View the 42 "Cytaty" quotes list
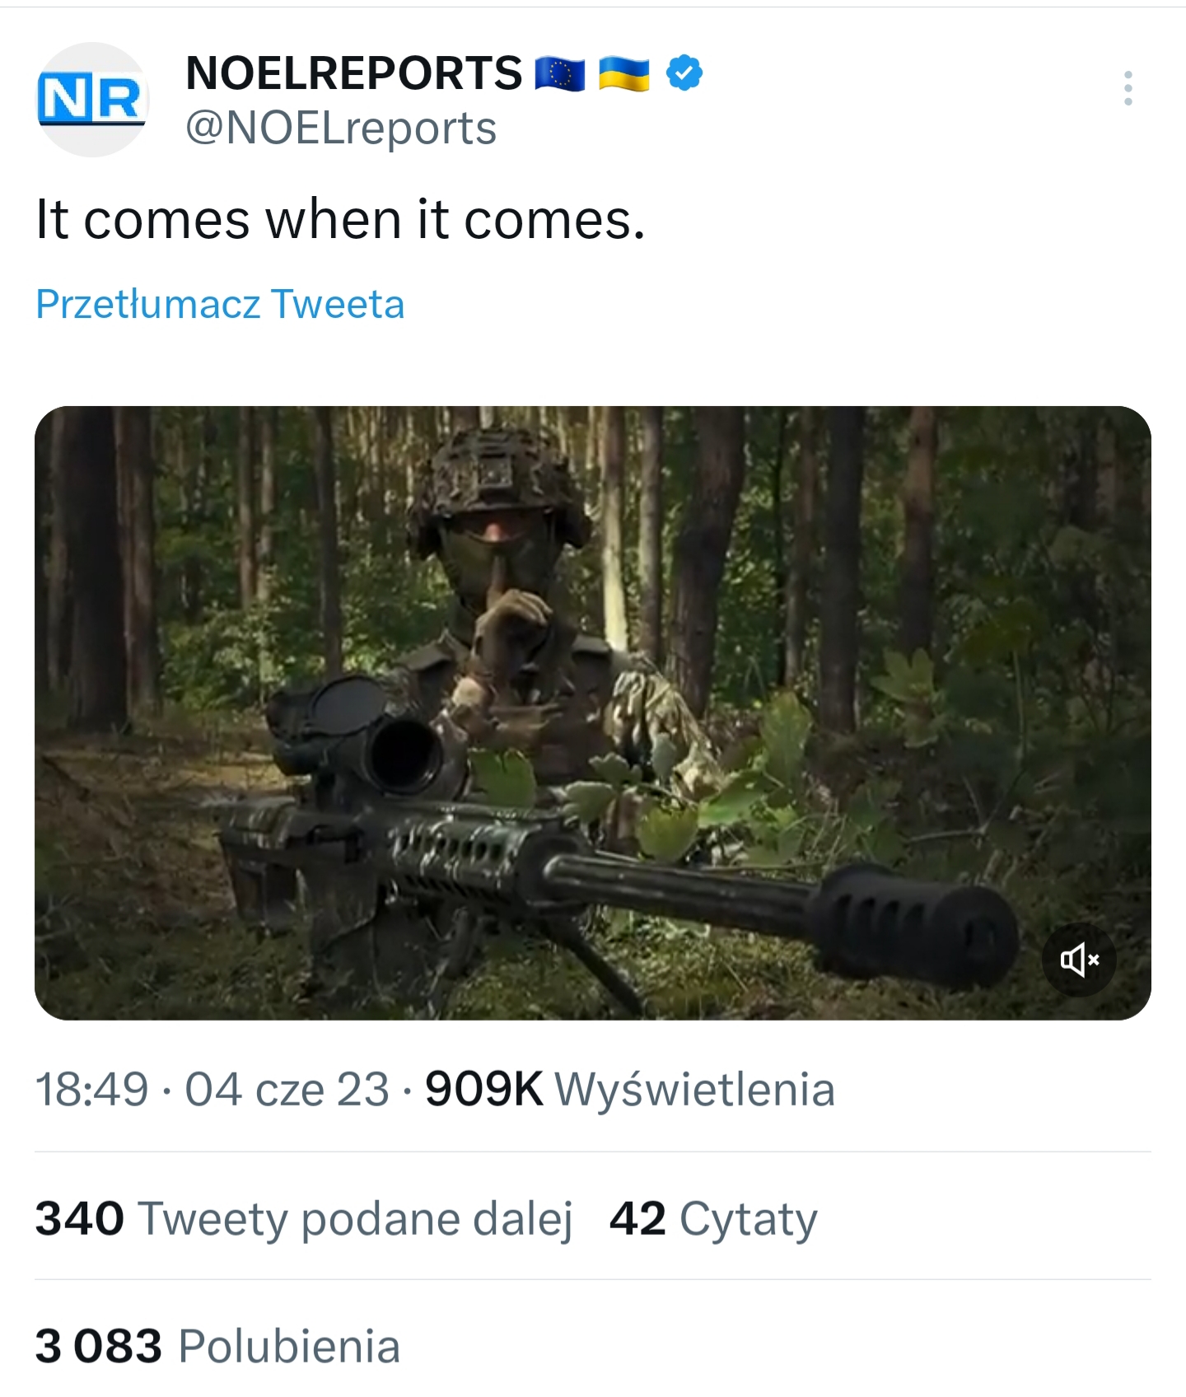Image resolution: width=1186 pixels, height=1397 pixels. point(713,1218)
